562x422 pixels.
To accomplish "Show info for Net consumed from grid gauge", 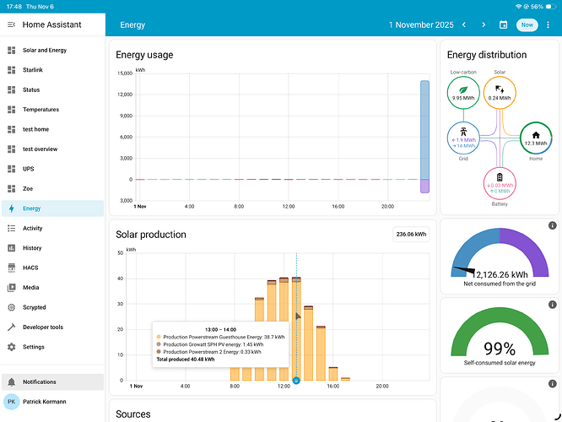I will pos(552,225).
